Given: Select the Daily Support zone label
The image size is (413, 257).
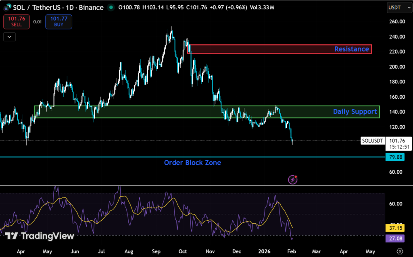Looking at the screenshot, I should [x=355, y=112].
